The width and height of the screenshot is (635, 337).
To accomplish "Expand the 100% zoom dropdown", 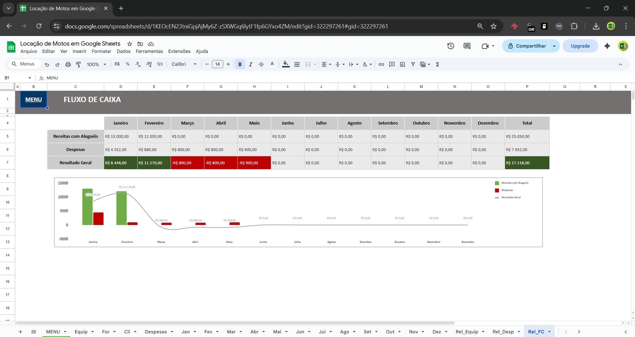I will [96, 64].
